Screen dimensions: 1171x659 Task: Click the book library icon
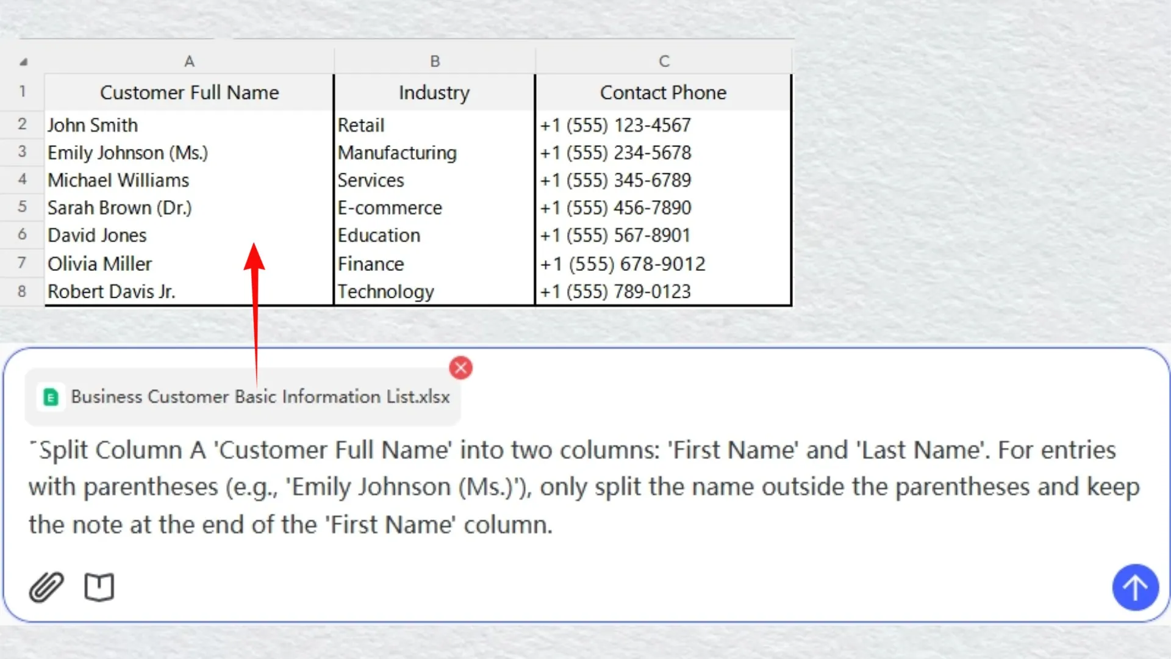(x=99, y=587)
